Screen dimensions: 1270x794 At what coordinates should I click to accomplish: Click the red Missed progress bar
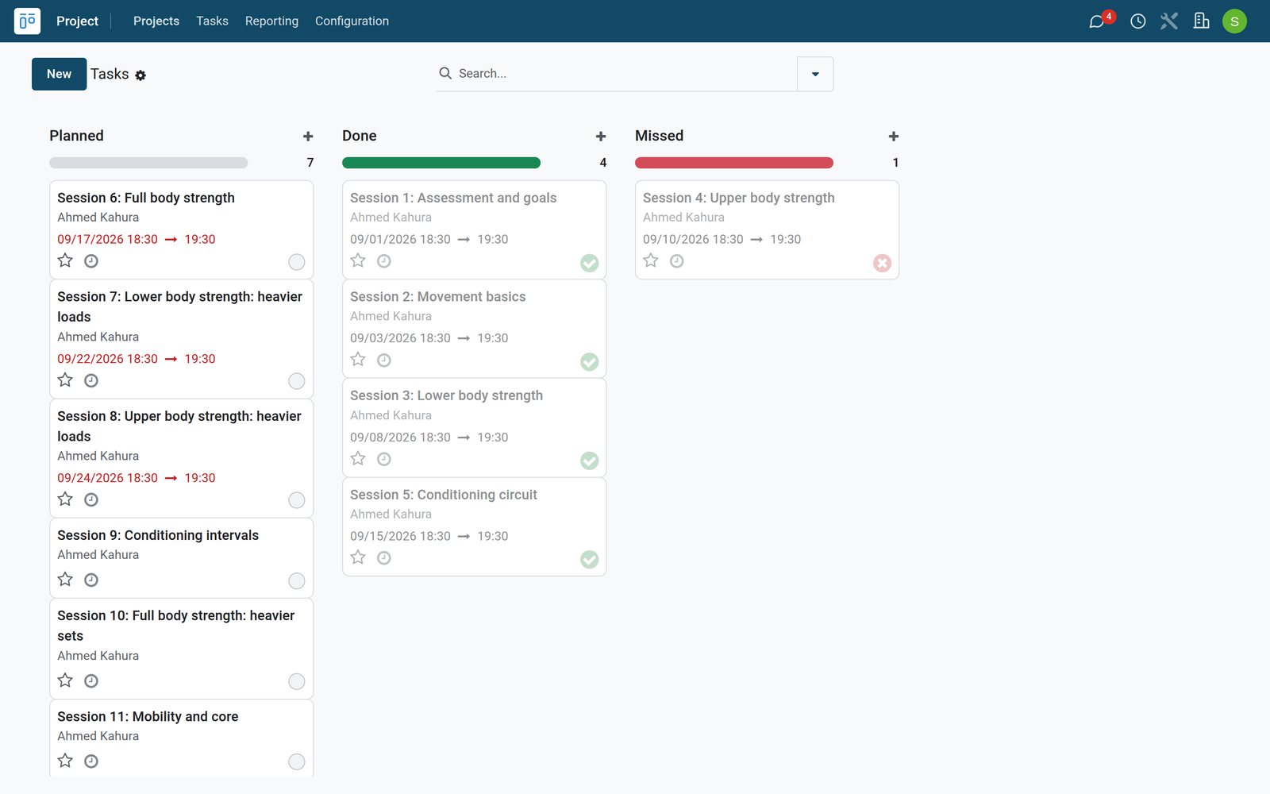click(x=734, y=163)
